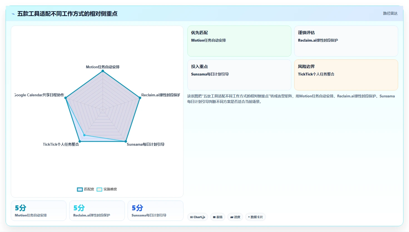Viewport: 409px width, 232px height.
Task: Click the TickTick个人任务整合 radar axis label
Action: pyautogui.click(x=61, y=144)
